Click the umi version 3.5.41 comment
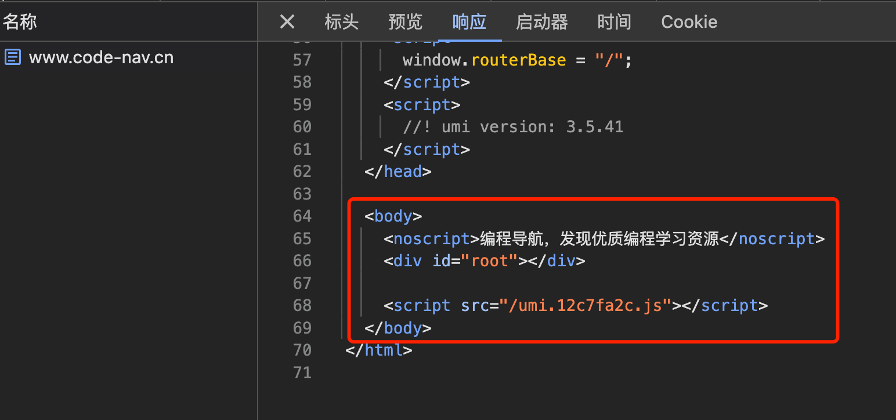896x420 pixels. 513,127
